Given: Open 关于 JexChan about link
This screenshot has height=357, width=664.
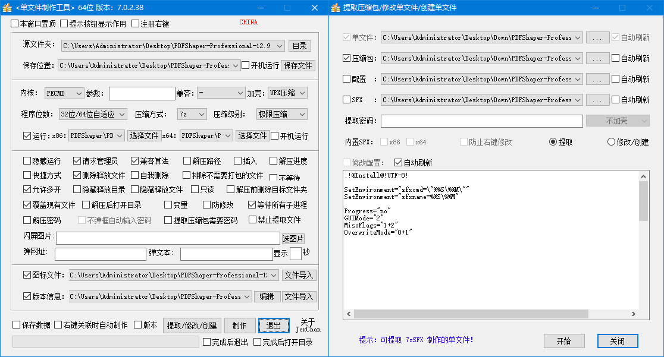Looking at the screenshot, I should [308, 326].
